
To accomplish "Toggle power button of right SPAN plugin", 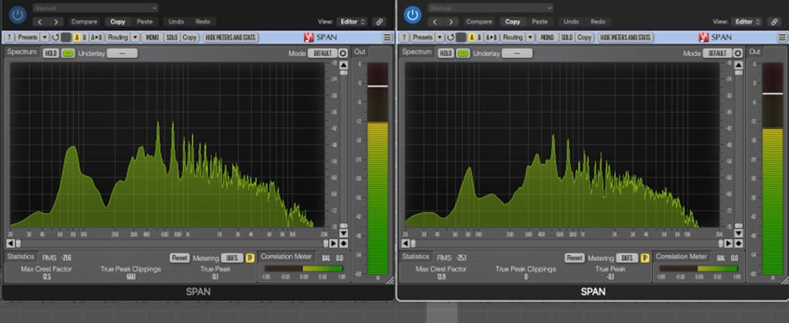I will pos(412,15).
